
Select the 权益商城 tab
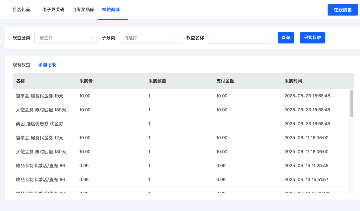[x=111, y=10]
